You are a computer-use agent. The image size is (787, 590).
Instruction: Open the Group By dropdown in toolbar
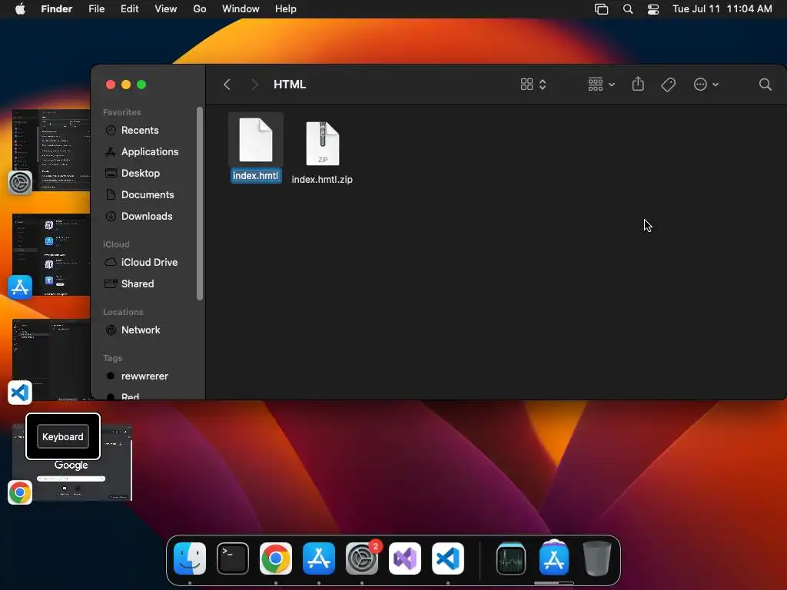tap(601, 85)
